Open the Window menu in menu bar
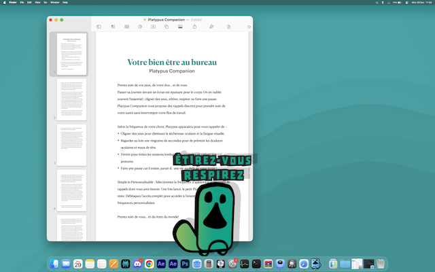Screen dimensions: 435x272 [x=54, y=3]
